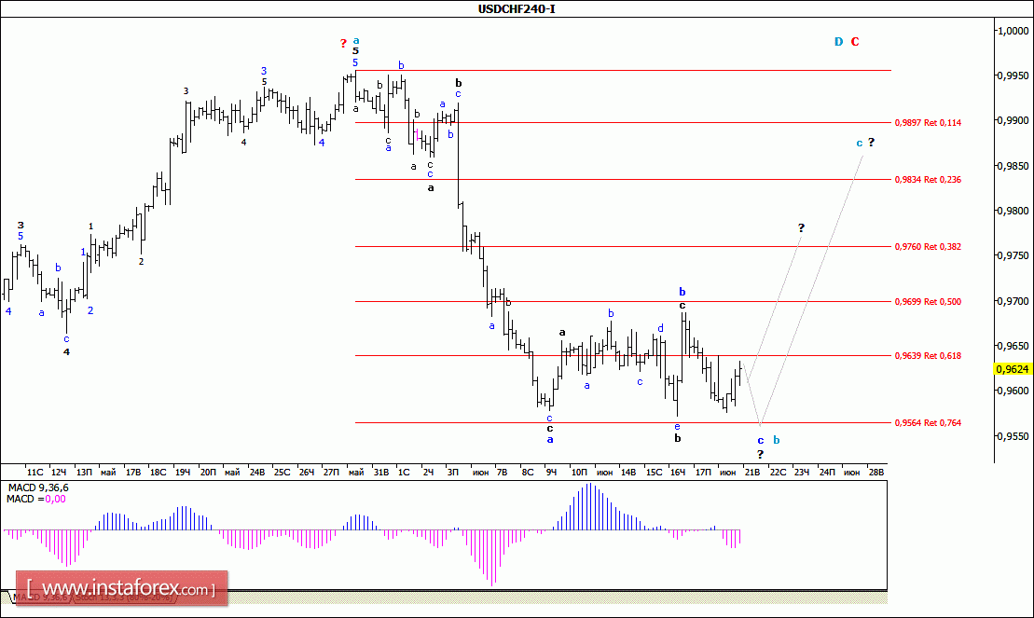The height and width of the screenshot is (618, 1034).
Task: Click the 1,0000 price axis value
Action: click(x=1013, y=31)
